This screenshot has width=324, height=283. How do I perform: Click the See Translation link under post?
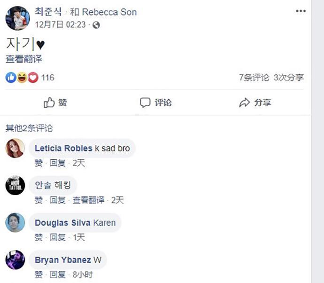point(24,59)
